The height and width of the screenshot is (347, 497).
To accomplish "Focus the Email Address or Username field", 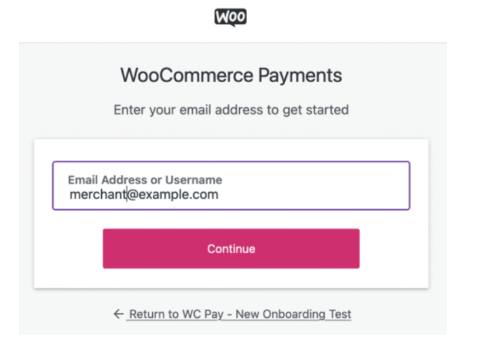I will [231, 185].
